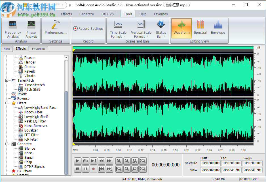The image size is (266, 182).
Task: Open the Phase Analysis tool
Action: [31, 28]
